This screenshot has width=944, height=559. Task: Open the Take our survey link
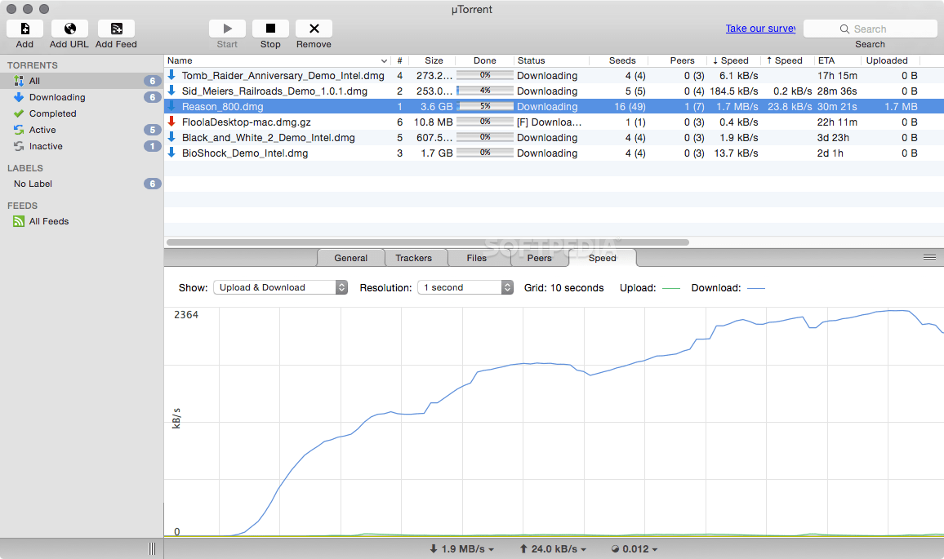pyautogui.click(x=760, y=29)
